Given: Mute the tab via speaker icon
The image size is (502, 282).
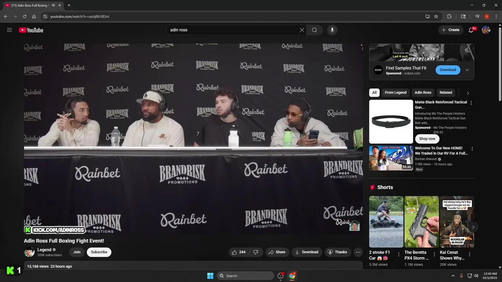Looking at the screenshot, I should tap(53, 5).
